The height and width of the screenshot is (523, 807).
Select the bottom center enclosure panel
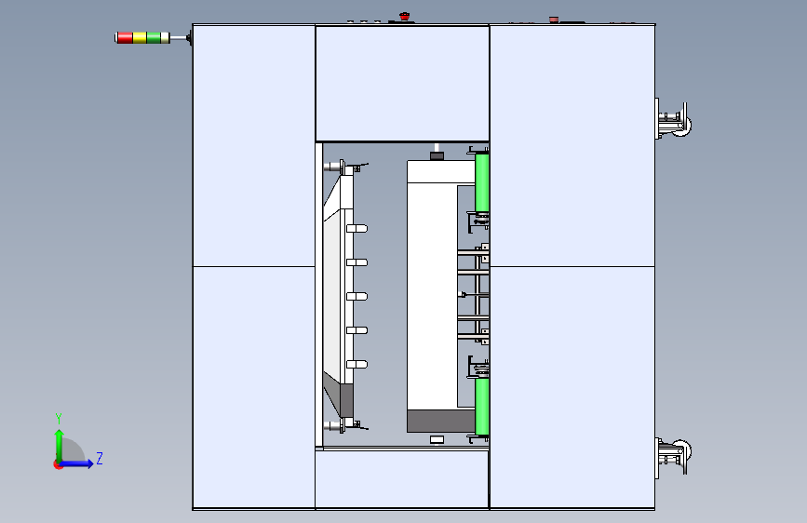coord(402,479)
